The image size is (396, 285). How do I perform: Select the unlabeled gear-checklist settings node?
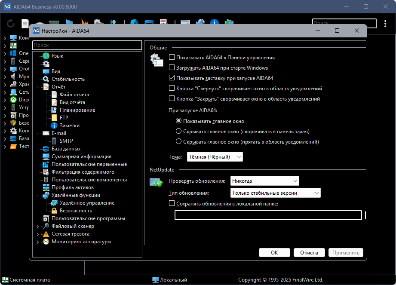coord(46,64)
